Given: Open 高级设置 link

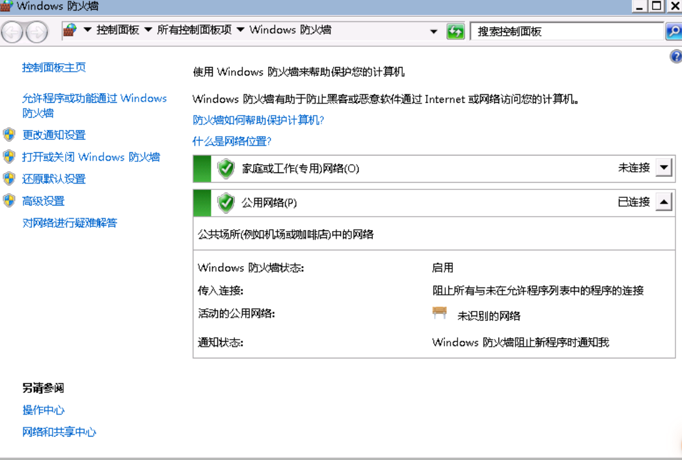Looking at the screenshot, I should (44, 201).
